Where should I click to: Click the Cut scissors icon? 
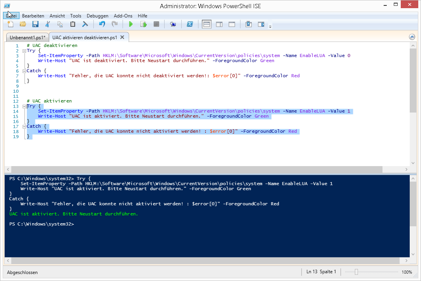(x=48, y=24)
